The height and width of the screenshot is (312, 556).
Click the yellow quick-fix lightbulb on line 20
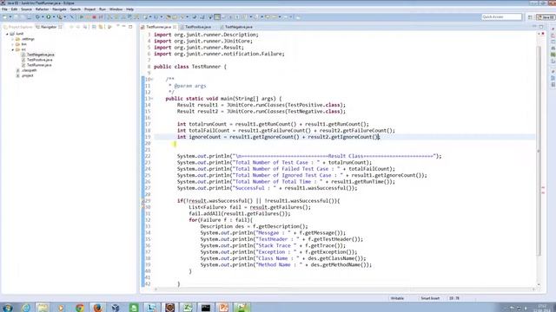[175, 144]
